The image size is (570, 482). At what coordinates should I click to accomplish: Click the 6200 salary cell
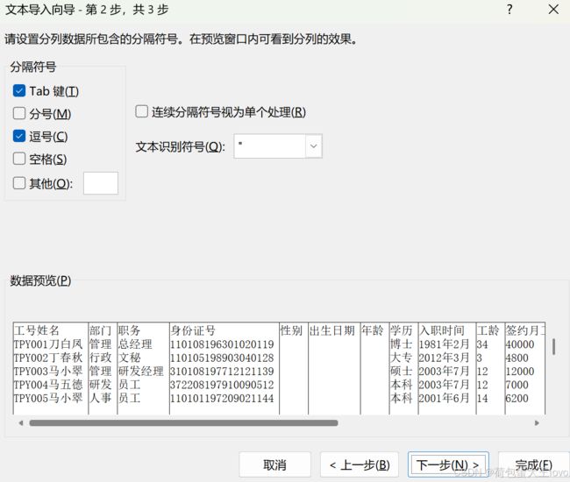tap(517, 398)
